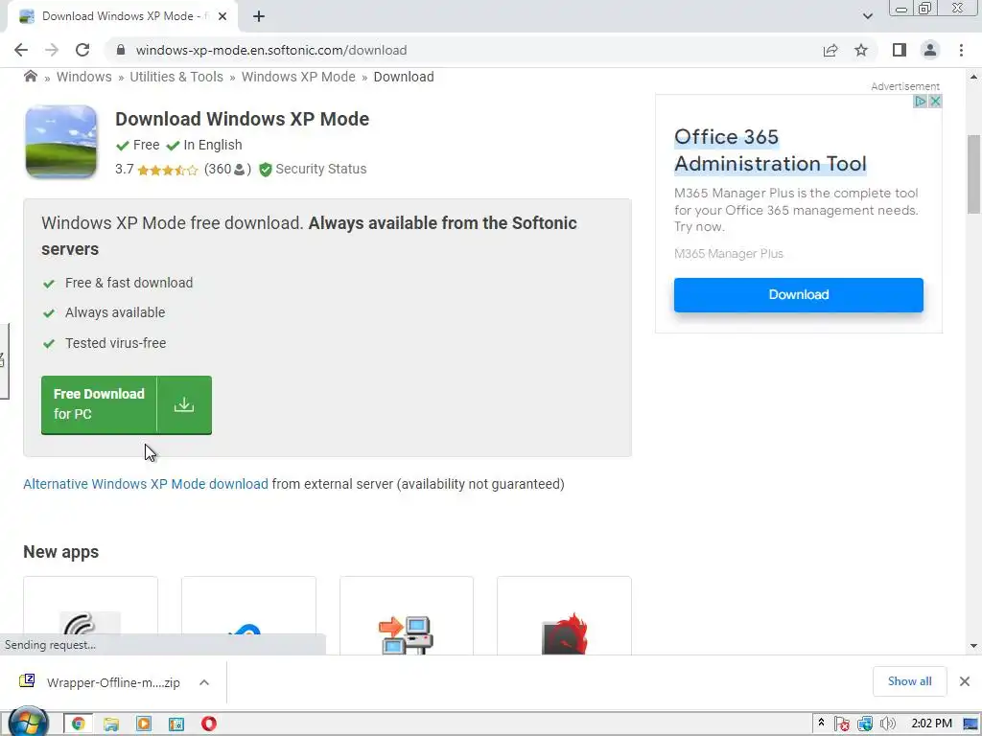Click Chrome icon in taskbar
The height and width of the screenshot is (736, 982).
pos(79,724)
